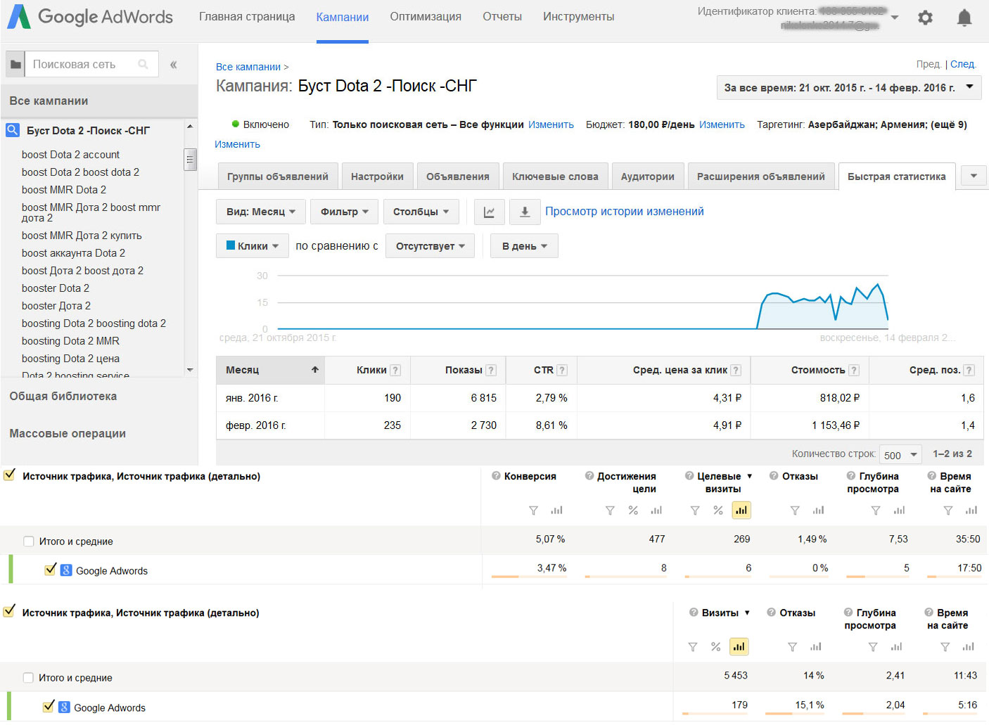Check Итого и средние in the Визиты table
The width and height of the screenshot is (989, 725).
coord(28,678)
